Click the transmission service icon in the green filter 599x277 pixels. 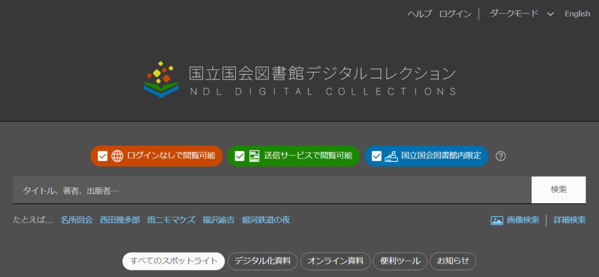coord(254,155)
